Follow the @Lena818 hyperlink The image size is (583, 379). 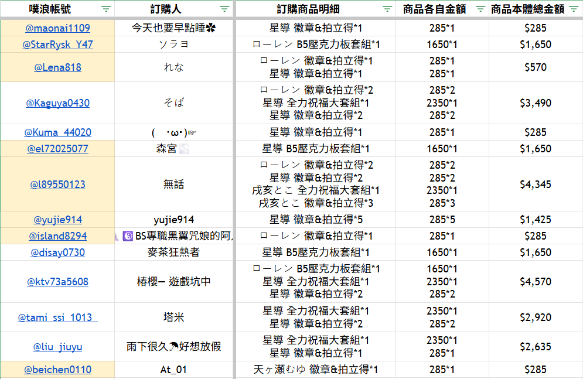tap(57, 67)
